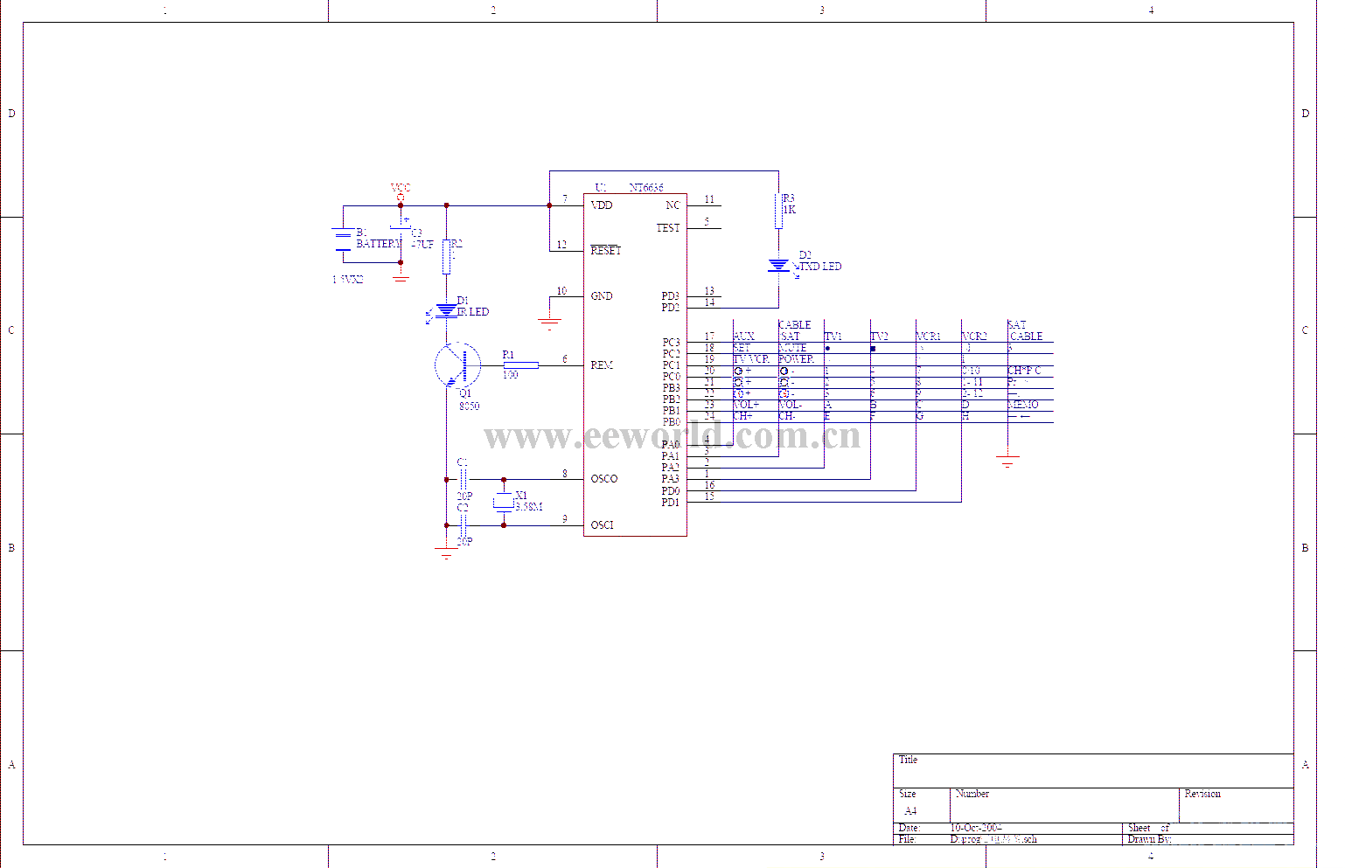Select the Revision field label
The image size is (1345, 868).
1202,794
